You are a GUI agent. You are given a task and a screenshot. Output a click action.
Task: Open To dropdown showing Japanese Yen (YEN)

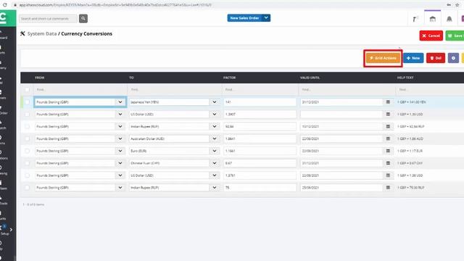click(215, 101)
